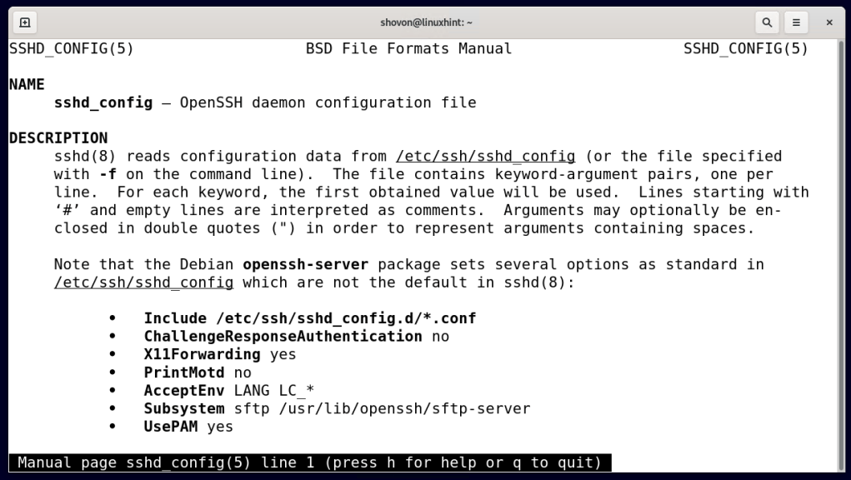
Task: Click the shovon@linuxhint title bar text
Action: pyautogui.click(x=425, y=22)
